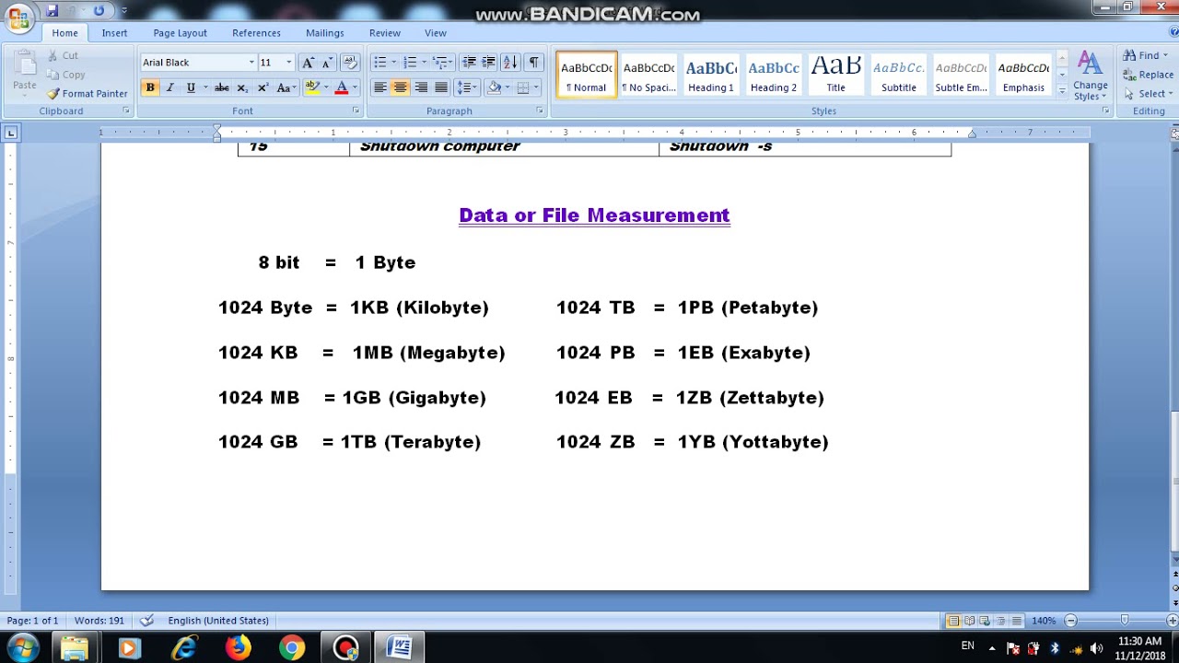Apply the Heading 2 style
1179x663 pixels.
774,75
